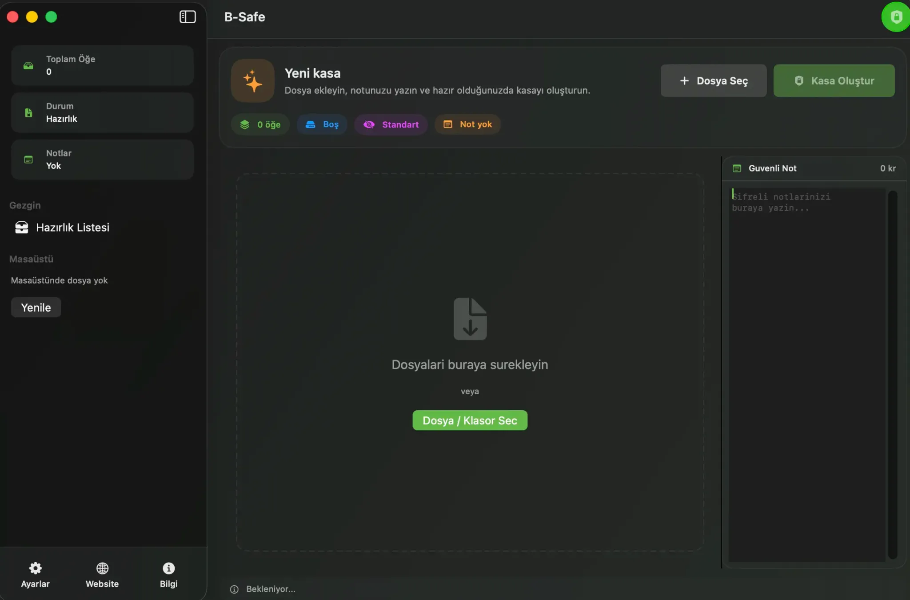This screenshot has width=910, height=600.
Task: Click the Not yok chip
Action: click(x=467, y=124)
